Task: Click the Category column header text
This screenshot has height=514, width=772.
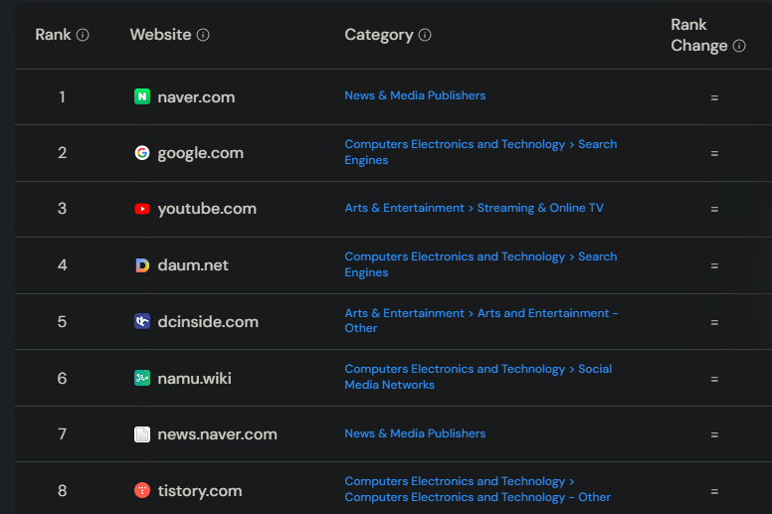Action: coord(378,35)
